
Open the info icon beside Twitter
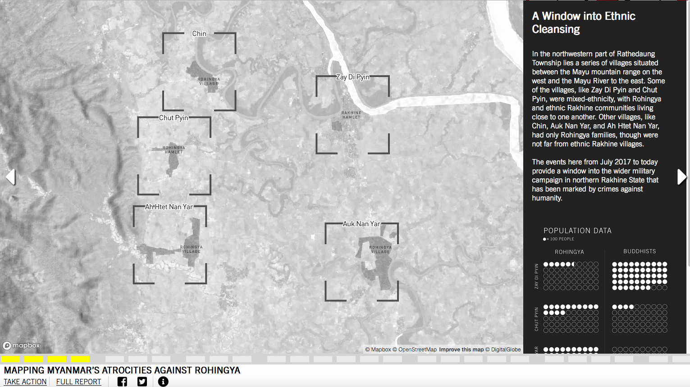[163, 382]
